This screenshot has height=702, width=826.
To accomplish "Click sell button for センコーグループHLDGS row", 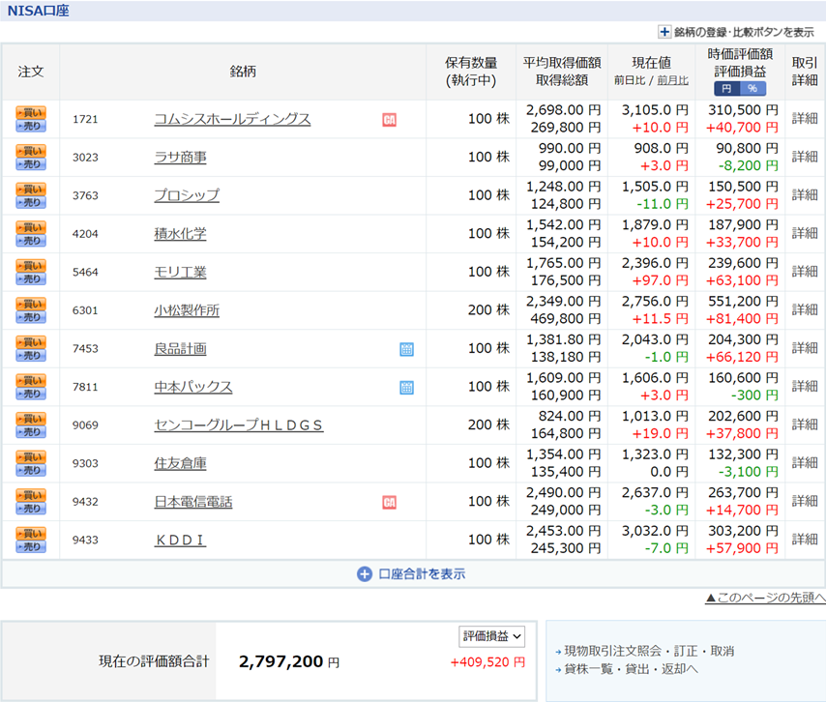I will [x=31, y=432].
